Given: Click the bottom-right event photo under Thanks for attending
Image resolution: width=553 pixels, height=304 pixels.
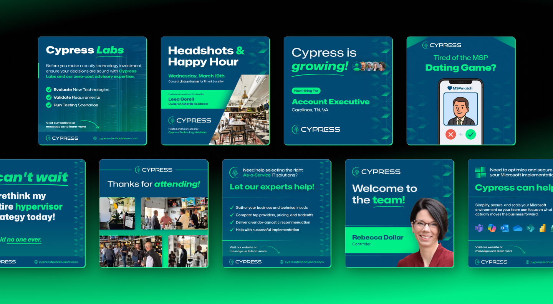Looking at the screenshot, I should tap(188, 251).
